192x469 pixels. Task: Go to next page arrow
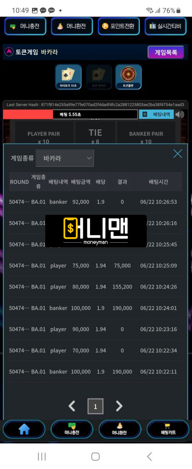tap(119, 406)
